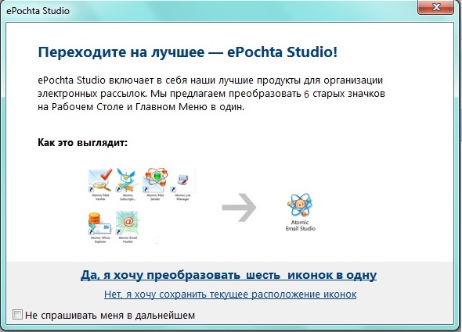Screen dimensions: 462x332
Task: Click the Atomic Mail Sender icon
Action: (x=156, y=180)
